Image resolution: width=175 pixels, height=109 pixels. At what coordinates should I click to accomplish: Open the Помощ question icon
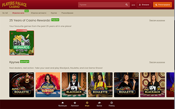pyautogui.click(x=112, y=103)
